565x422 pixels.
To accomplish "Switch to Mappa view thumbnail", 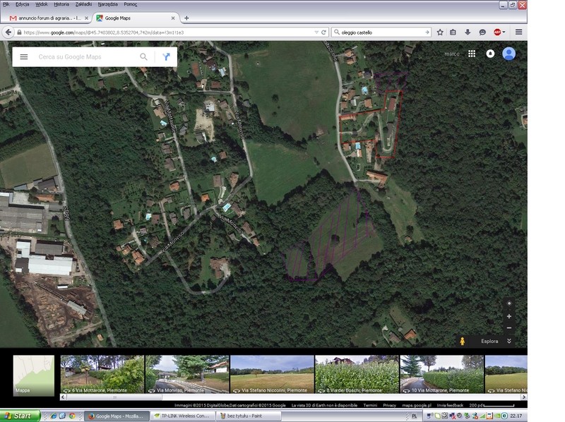I will pyautogui.click(x=33, y=374).
